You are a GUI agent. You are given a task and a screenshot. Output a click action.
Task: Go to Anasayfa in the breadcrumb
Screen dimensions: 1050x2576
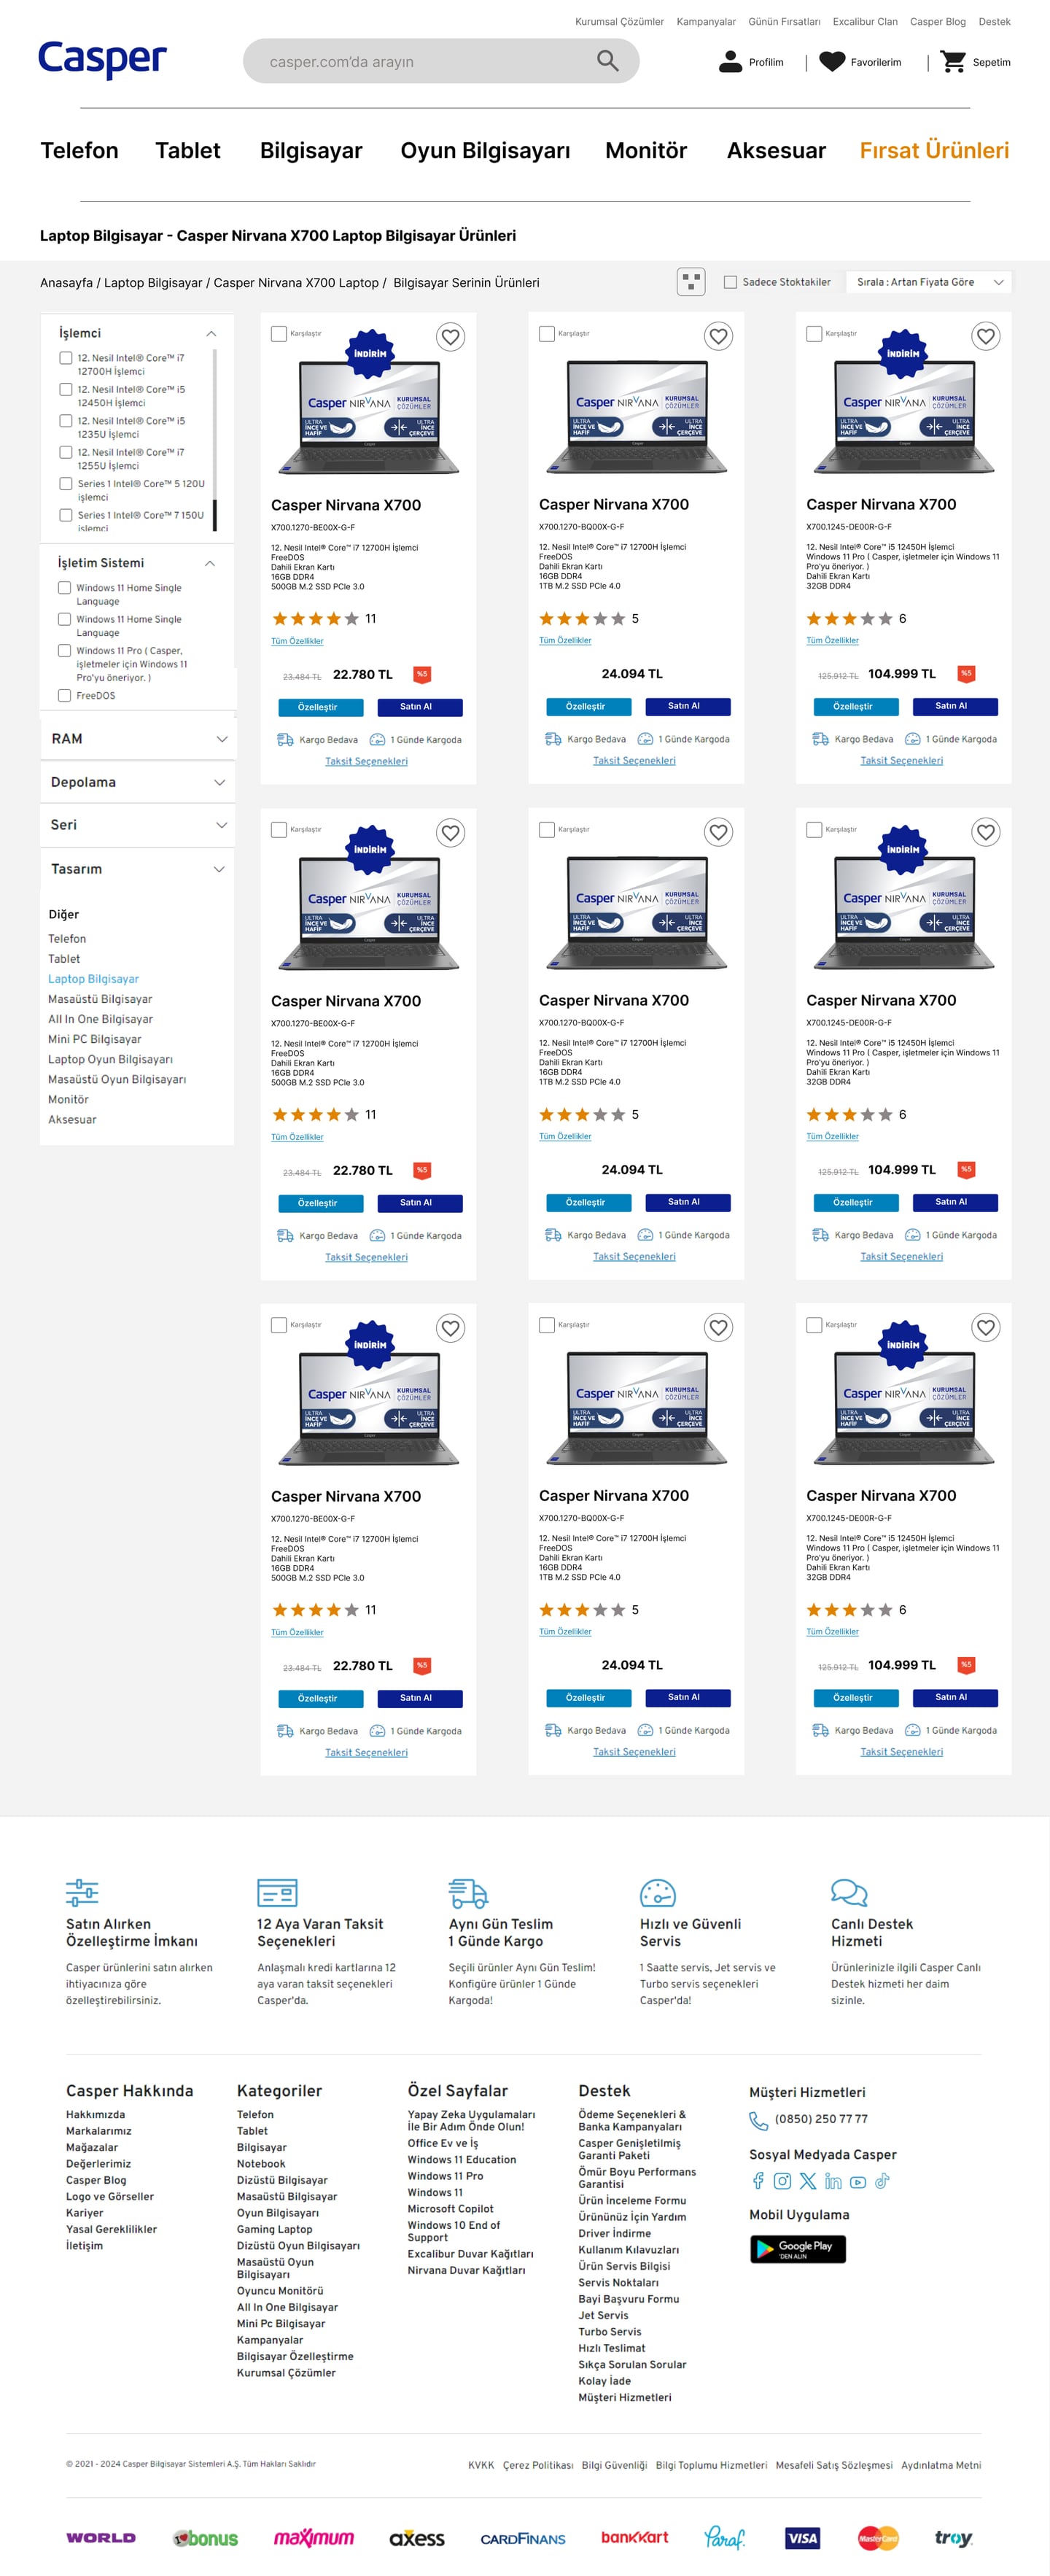(66, 283)
